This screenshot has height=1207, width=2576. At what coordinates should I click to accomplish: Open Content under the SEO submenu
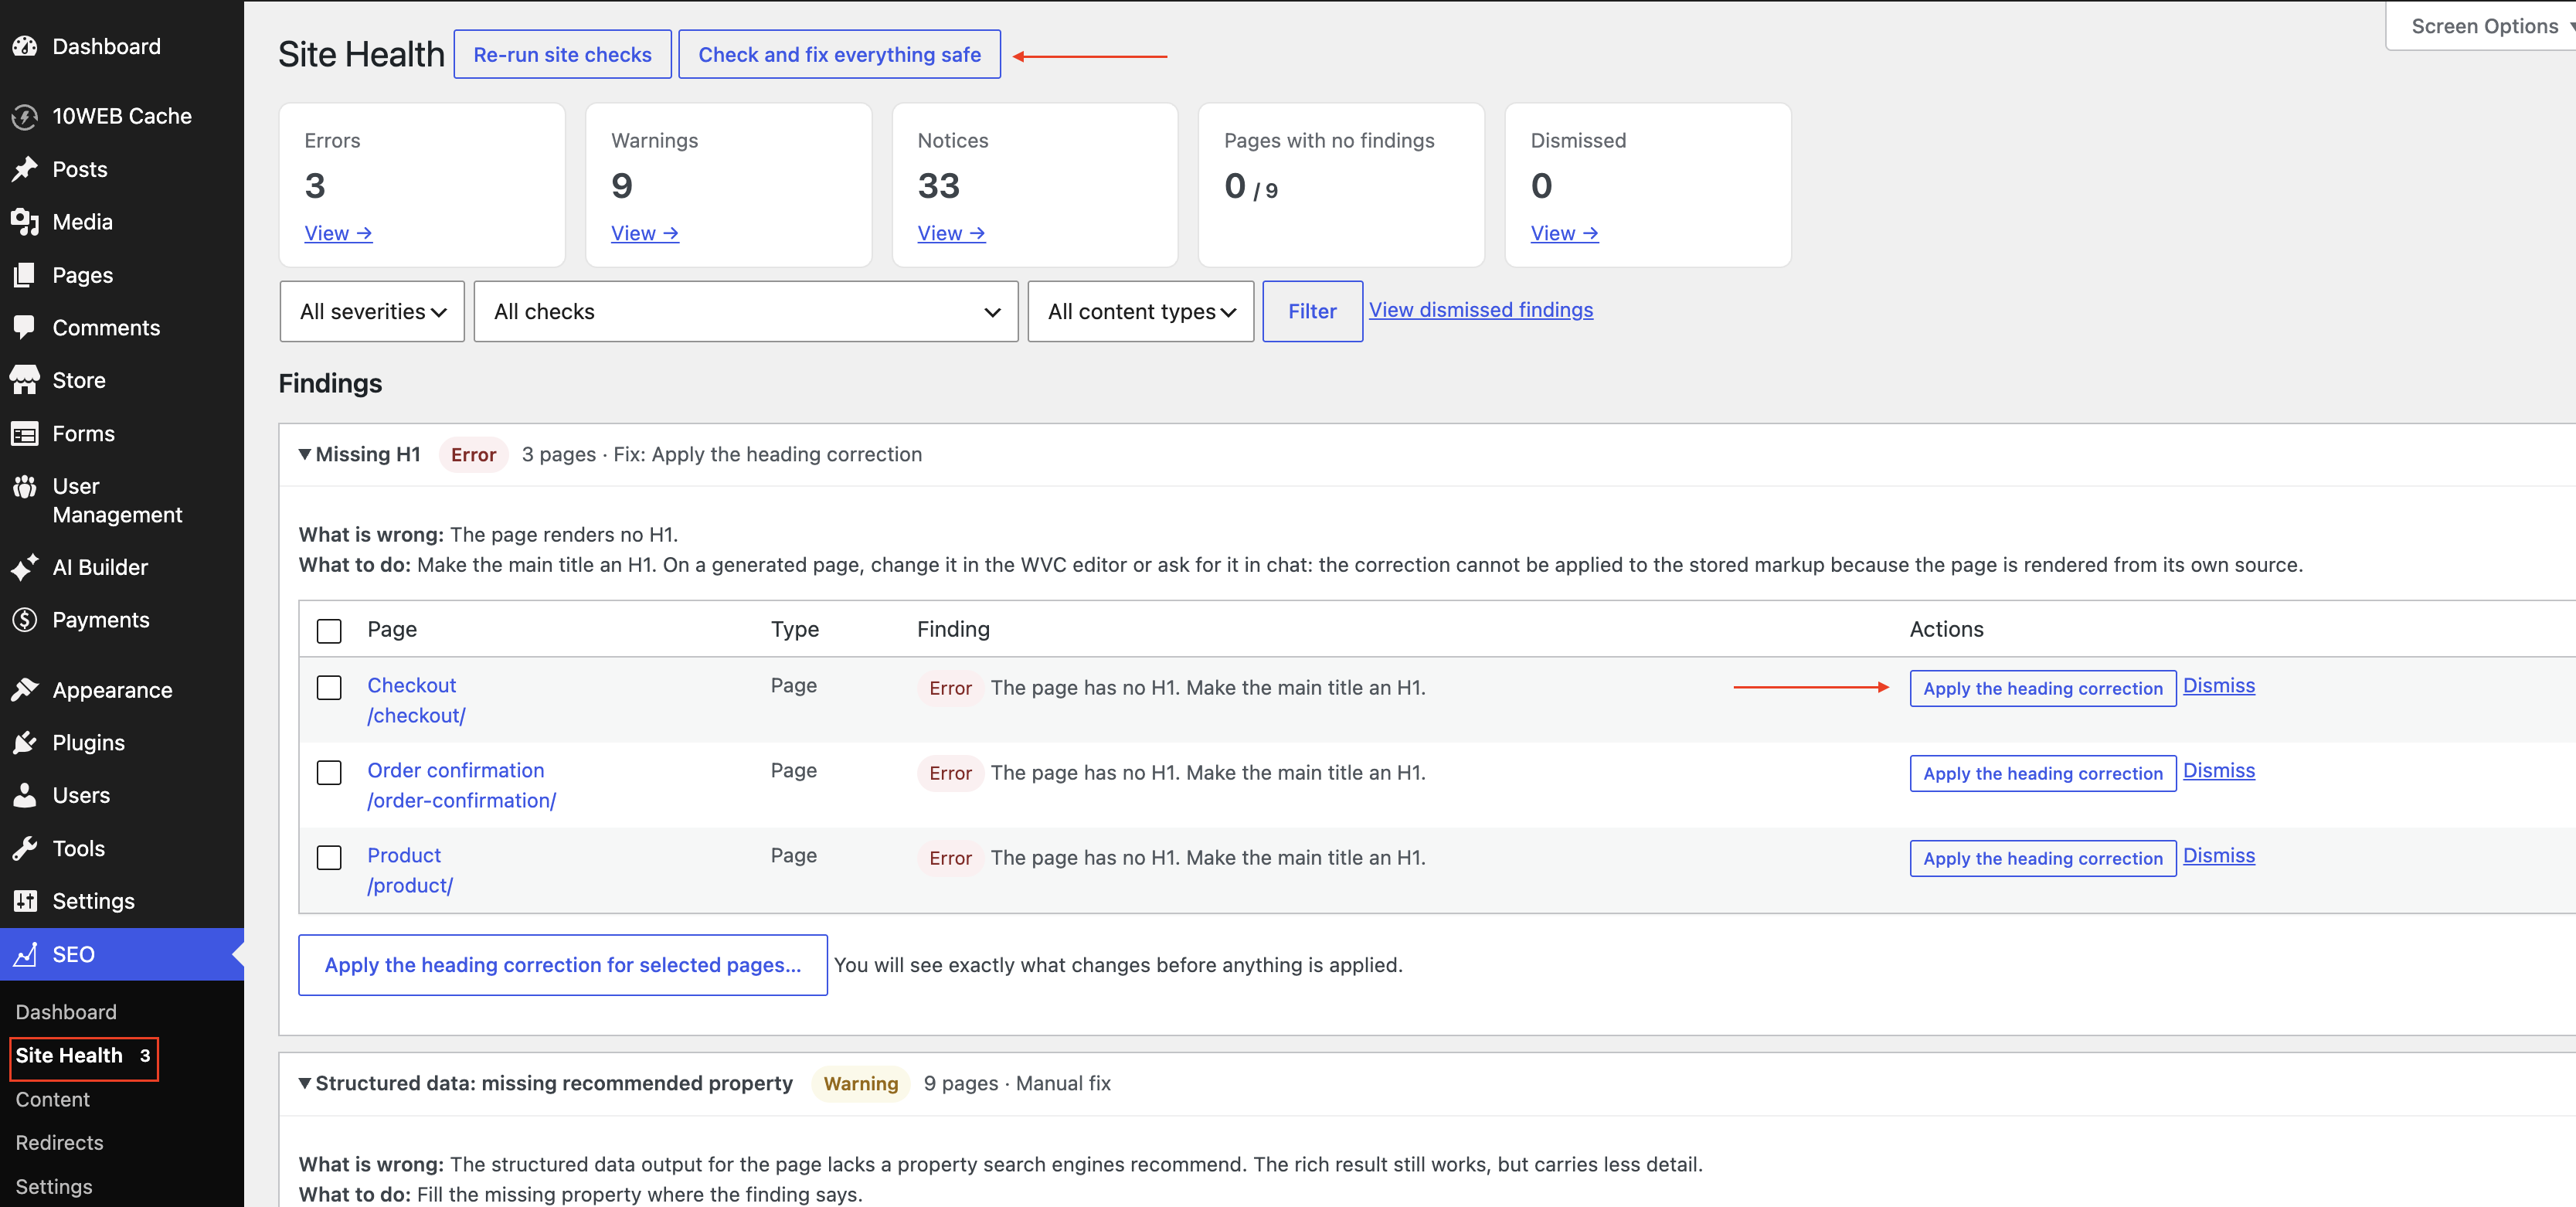tap(52, 1099)
